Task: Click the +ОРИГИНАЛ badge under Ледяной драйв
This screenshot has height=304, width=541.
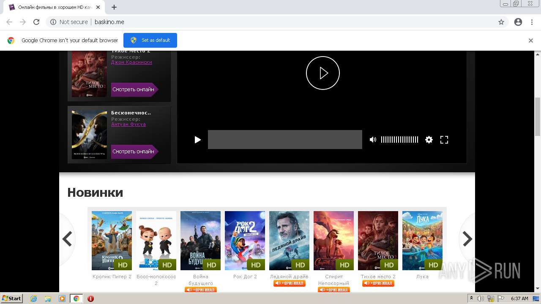Action: 290,283
